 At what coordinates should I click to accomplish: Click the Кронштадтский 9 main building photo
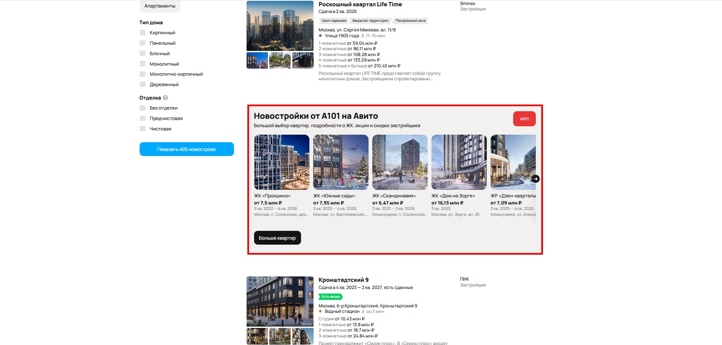click(280, 301)
